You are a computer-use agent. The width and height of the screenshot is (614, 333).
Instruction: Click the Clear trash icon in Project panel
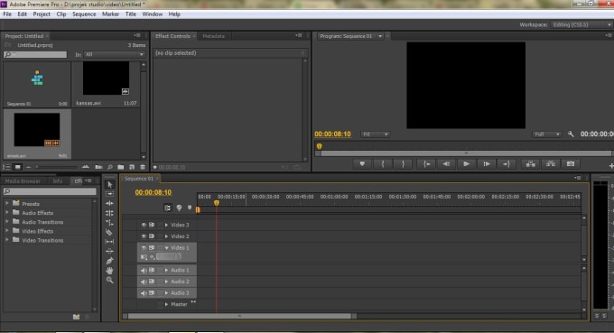143,167
